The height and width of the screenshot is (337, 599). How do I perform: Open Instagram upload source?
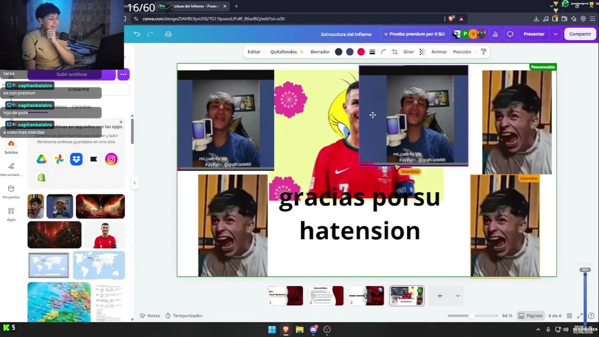click(111, 160)
